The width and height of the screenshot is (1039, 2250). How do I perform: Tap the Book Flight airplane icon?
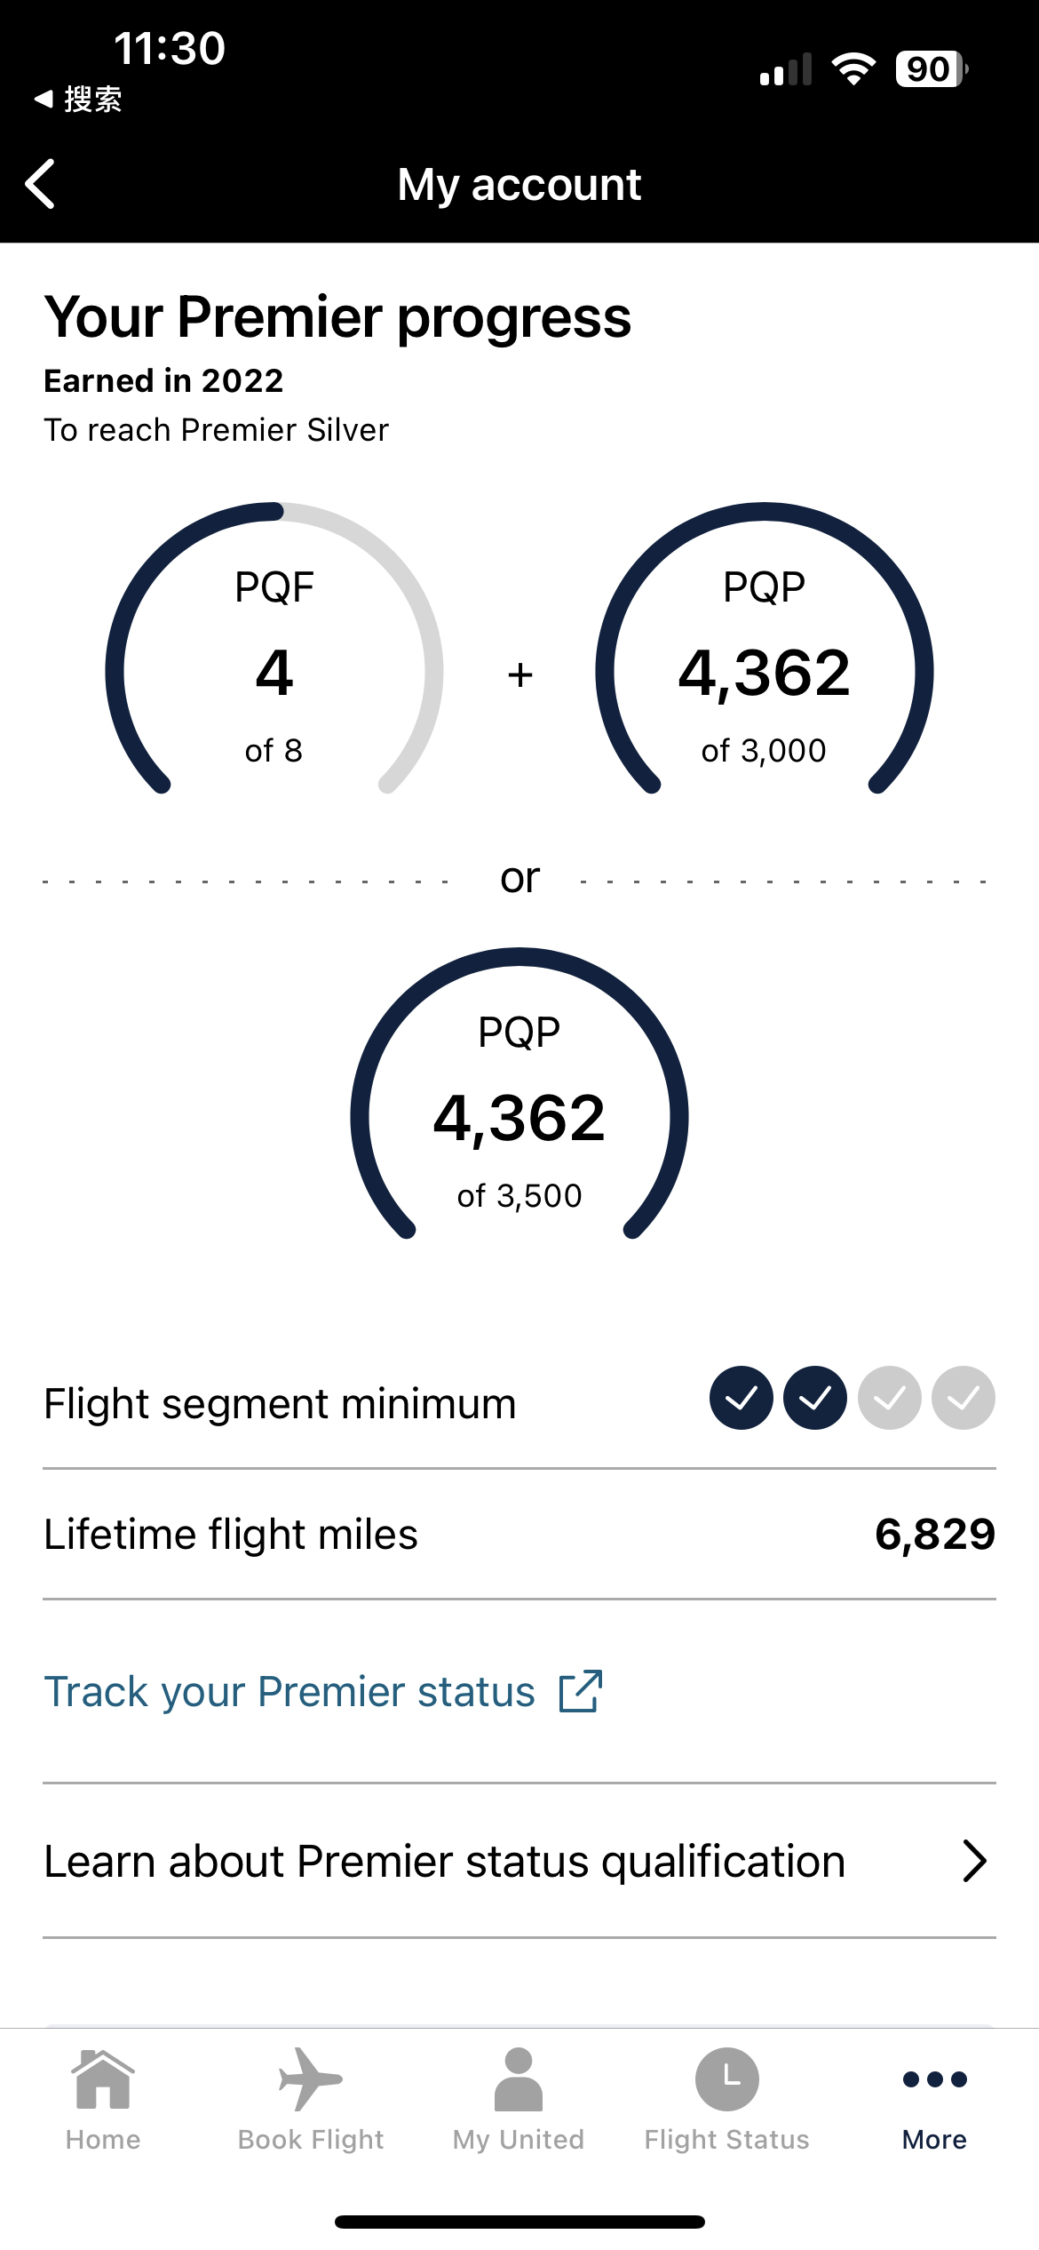tap(310, 2079)
